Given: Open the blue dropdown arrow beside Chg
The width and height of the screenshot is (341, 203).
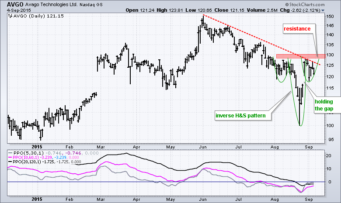Looking at the screenshot, I should [x=323, y=10].
